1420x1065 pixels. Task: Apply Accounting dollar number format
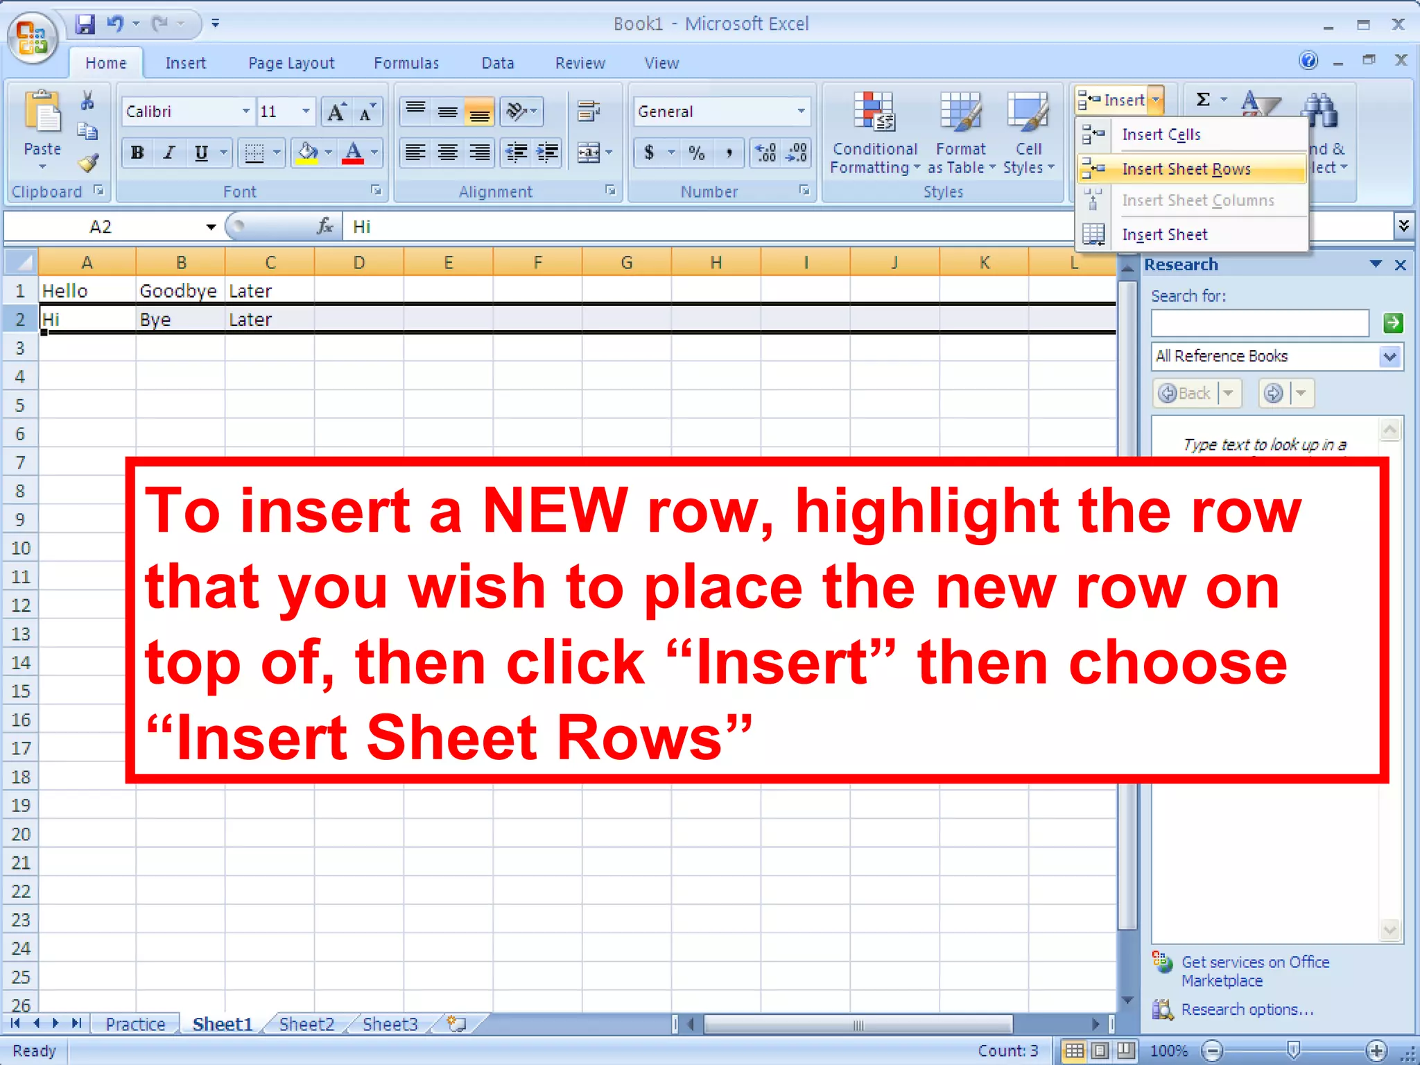pyautogui.click(x=649, y=153)
